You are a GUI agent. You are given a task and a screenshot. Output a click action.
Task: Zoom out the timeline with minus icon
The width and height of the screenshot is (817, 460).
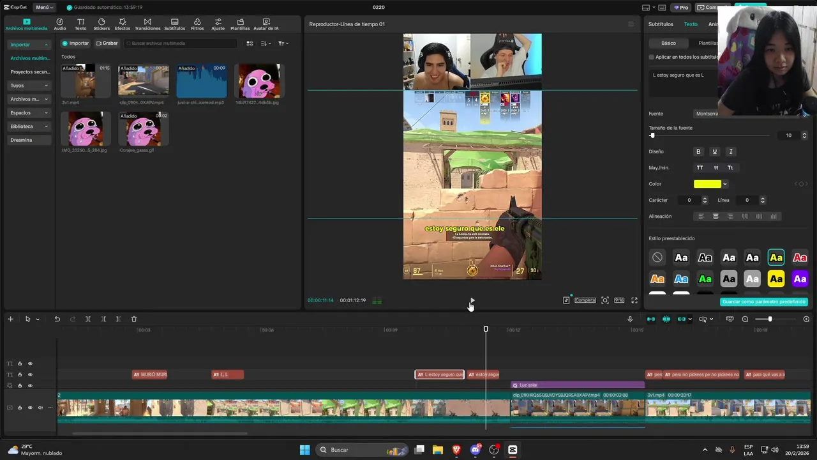(x=745, y=319)
